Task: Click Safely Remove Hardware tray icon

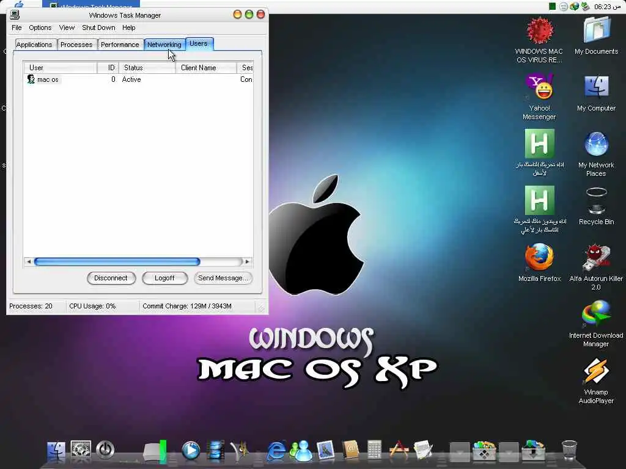Action: point(585,6)
